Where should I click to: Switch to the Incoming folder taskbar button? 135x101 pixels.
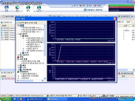click(x=57, y=99)
